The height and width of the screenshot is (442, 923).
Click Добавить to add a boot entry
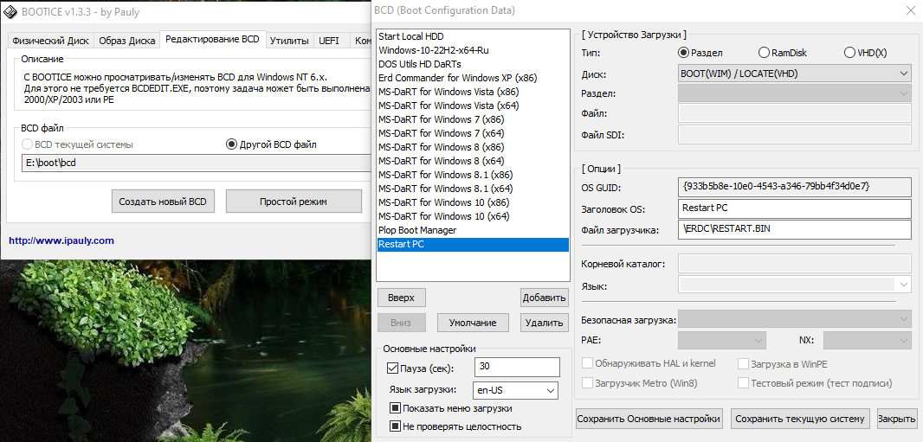(x=544, y=298)
